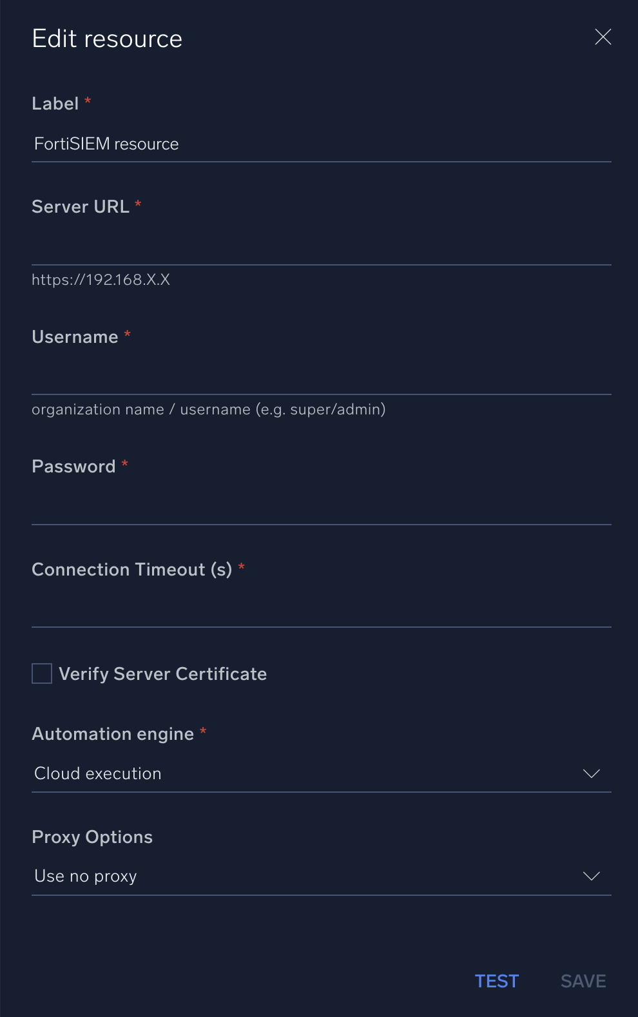Focus the Connection Timeout input field
The image size is (638, 1017).
tap(321, 609)
